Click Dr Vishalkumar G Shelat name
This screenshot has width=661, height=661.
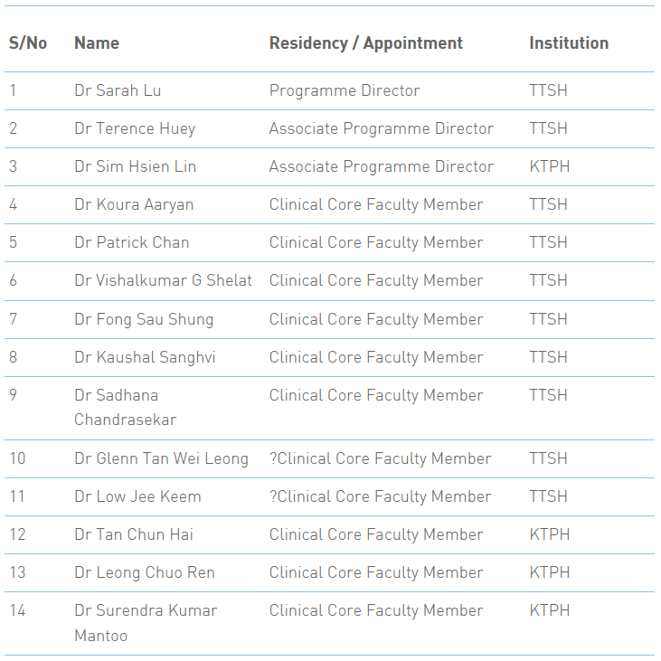pyautogui.click(x=163, y=280)
